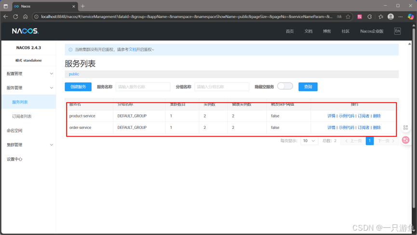Open 示例代码 for order-service
417x235 pixels.
coord(346,127)
